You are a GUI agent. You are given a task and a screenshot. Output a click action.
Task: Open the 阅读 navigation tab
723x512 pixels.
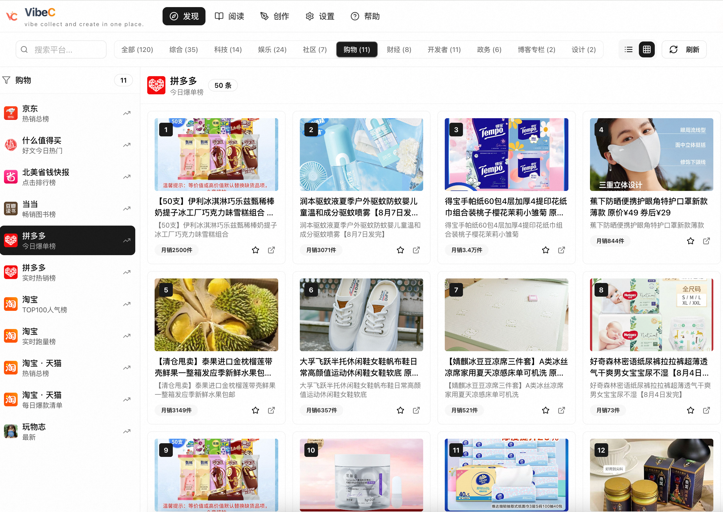pos(230,16)
